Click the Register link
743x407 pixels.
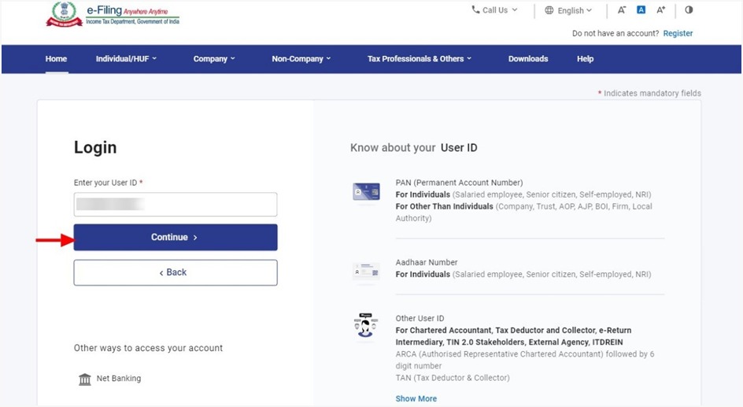click(x=678, y=34)
